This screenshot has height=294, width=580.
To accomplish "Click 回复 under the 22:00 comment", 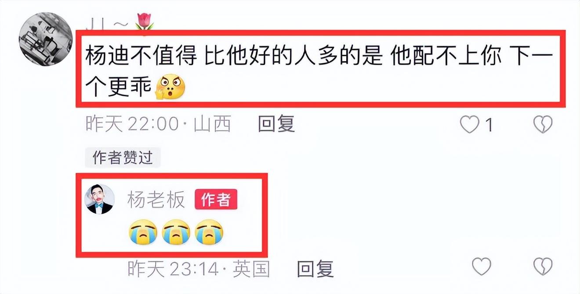I will coord(276,125).
